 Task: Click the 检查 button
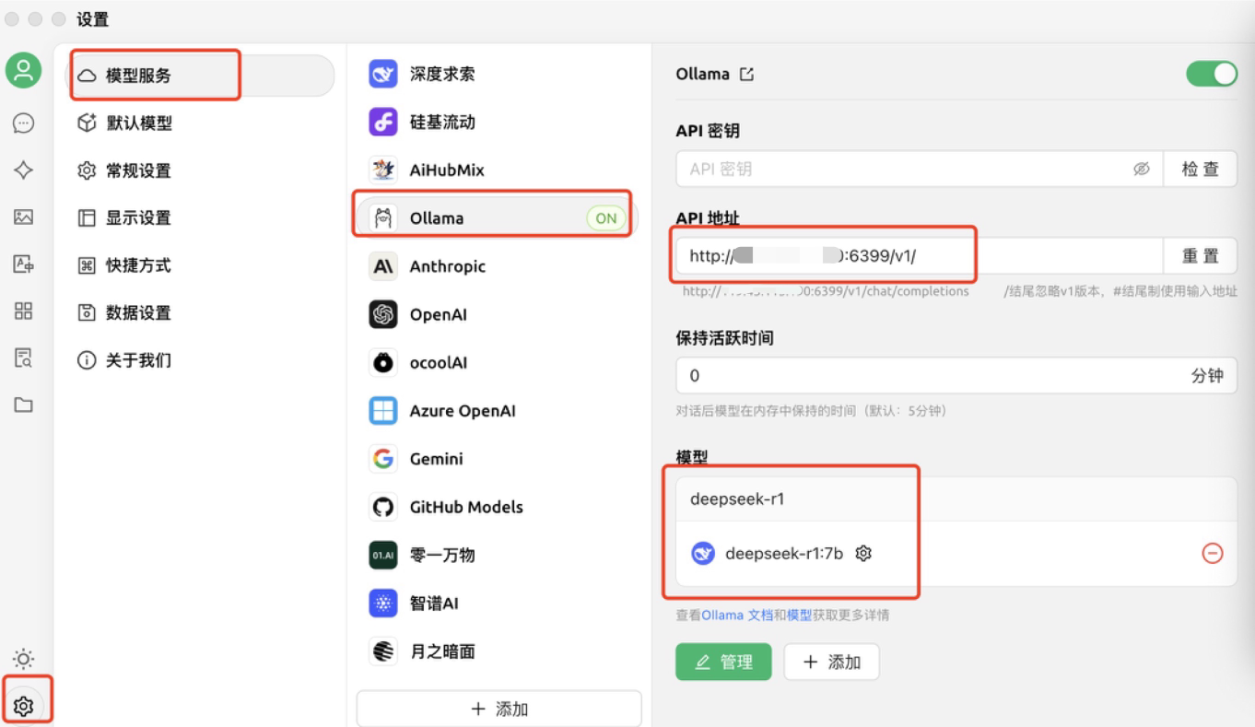[x=1200, y=170]
